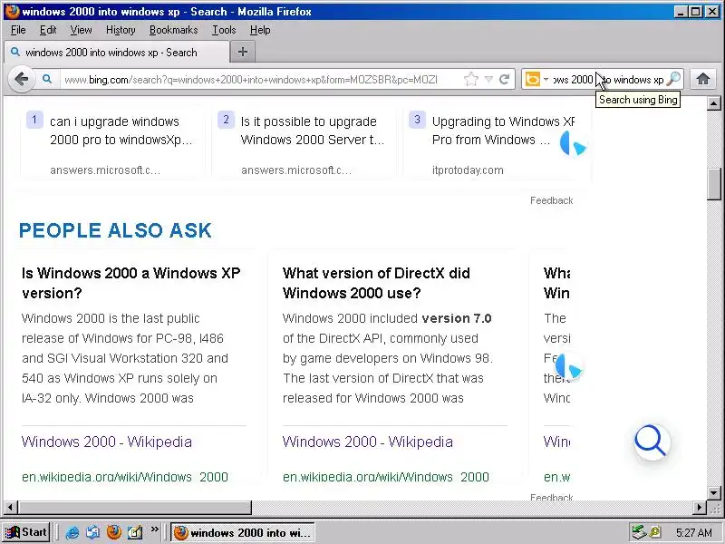Click the horizontal scrollbar right arrow
The image size is (725, 544).
pyautogui.click(x=700, y=508)
